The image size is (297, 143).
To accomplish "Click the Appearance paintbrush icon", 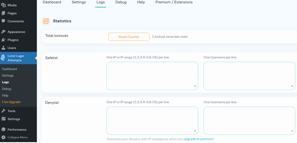I will (3, 32).
